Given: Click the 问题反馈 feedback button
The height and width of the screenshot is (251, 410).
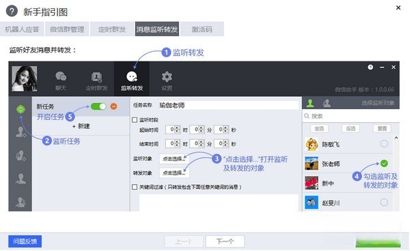Looking at the screenshot, I should (x=25, y=241).
